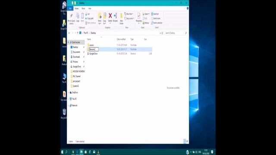276x155 pixels.
Task: Click the Edit command in Open group
Action: [145, 18]
